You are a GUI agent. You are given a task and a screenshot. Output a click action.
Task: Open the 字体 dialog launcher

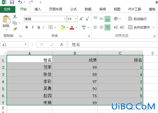click(x=89, y=36)
